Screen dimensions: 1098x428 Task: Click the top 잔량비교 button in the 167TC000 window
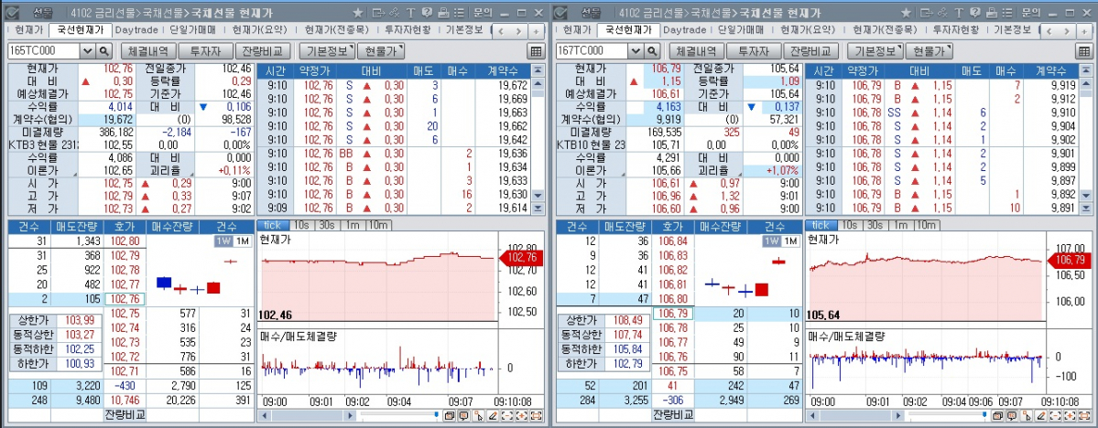(x=812, y=51)
